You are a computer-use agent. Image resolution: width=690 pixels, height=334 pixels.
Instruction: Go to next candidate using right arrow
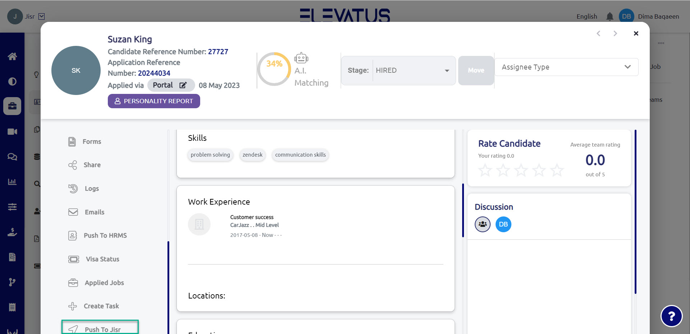click(x=615, y=33)
